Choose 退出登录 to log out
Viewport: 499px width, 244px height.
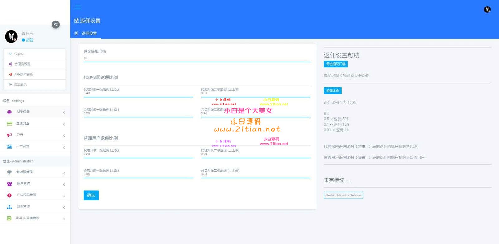click(20, 85)
